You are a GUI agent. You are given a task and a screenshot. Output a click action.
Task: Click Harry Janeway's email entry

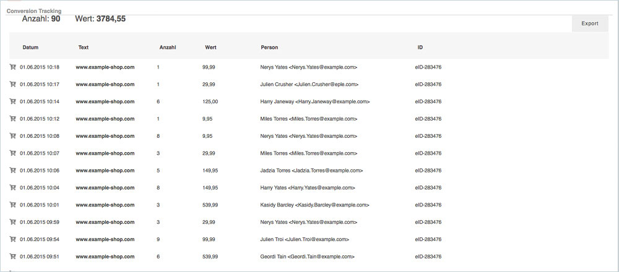click(x=315, y=101)
